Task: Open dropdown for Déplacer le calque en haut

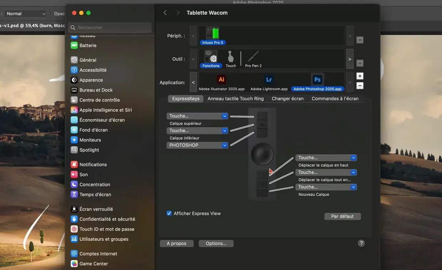Action: click(326, 158)
